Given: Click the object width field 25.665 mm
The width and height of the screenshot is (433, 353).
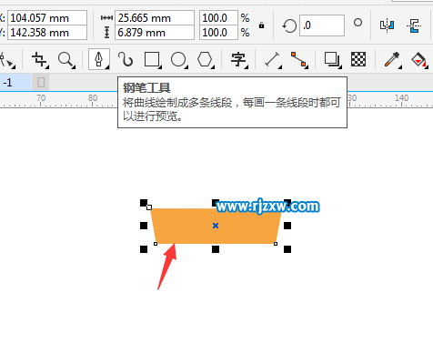Looking at the screenshot, I should (155, 18).
